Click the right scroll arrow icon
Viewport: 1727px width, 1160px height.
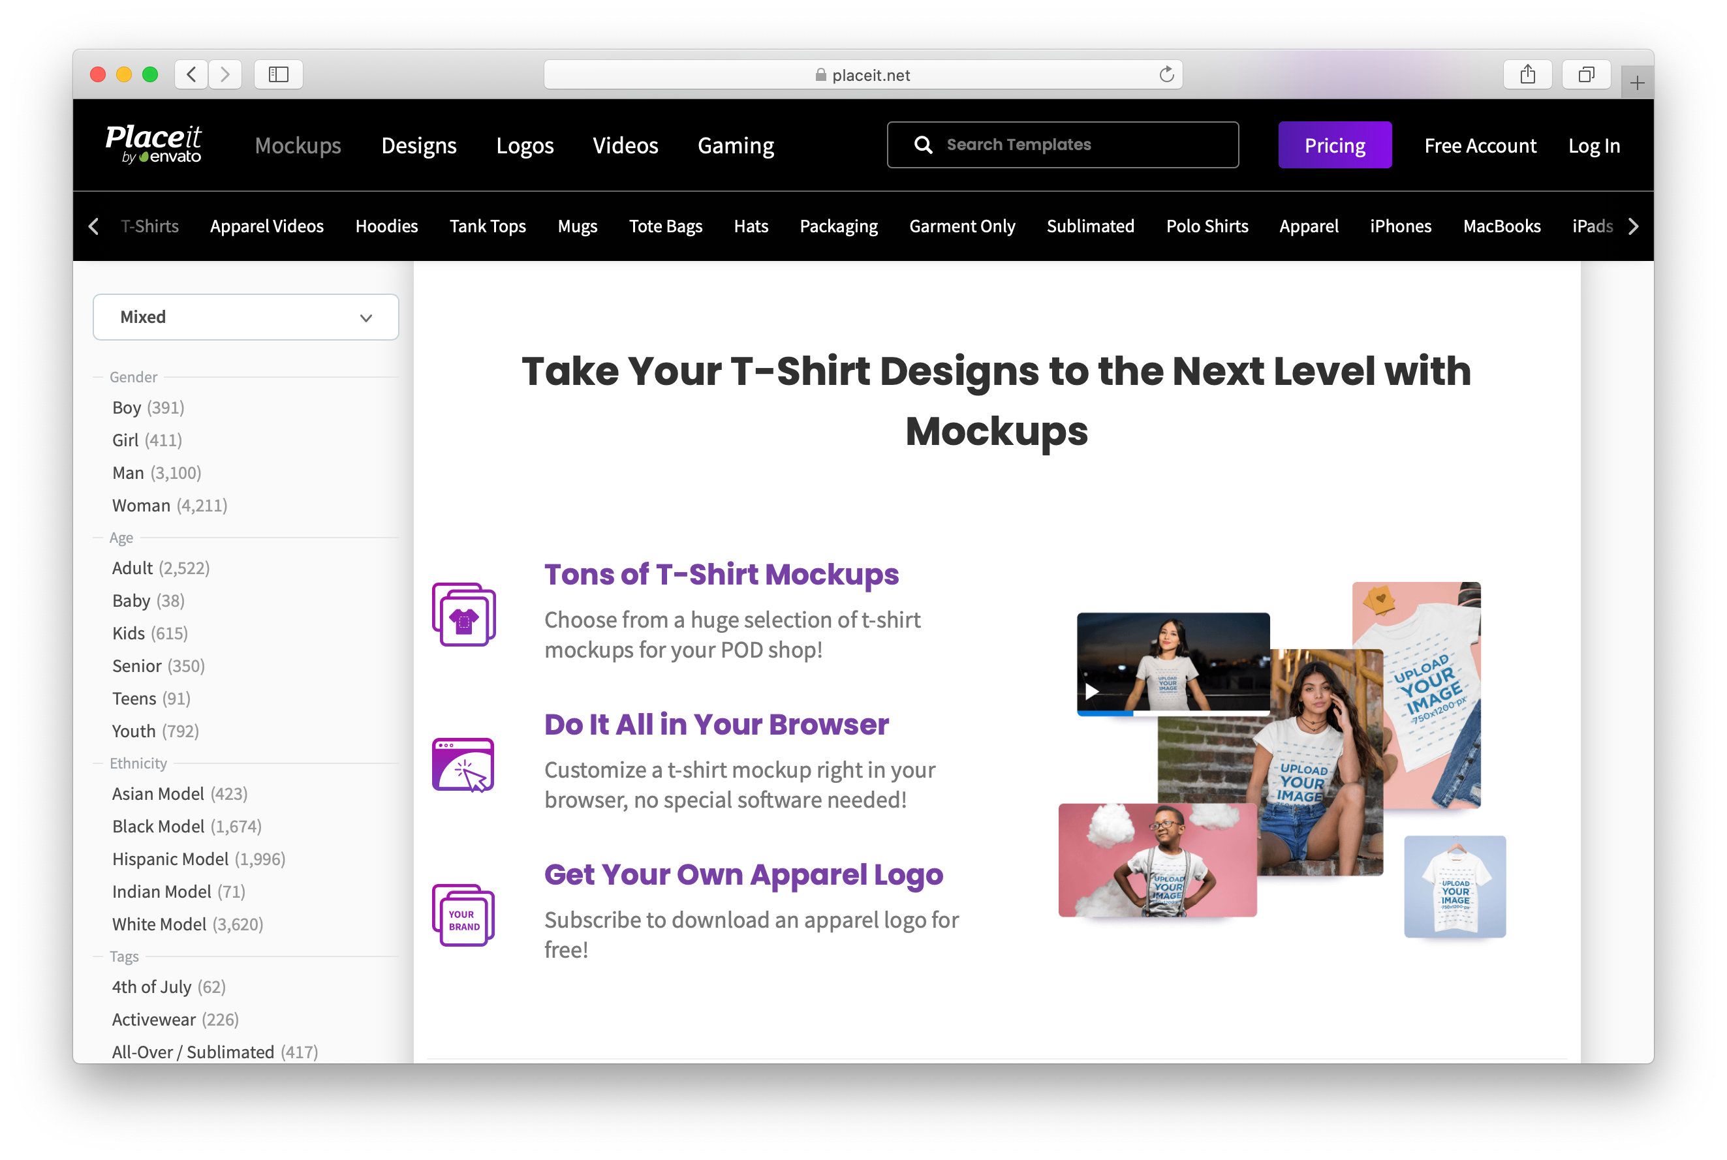pyautogui.click(x=1632, y=225)
